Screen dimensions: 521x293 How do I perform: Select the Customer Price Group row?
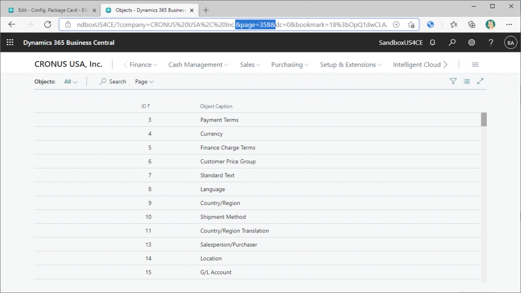(257, 161)
